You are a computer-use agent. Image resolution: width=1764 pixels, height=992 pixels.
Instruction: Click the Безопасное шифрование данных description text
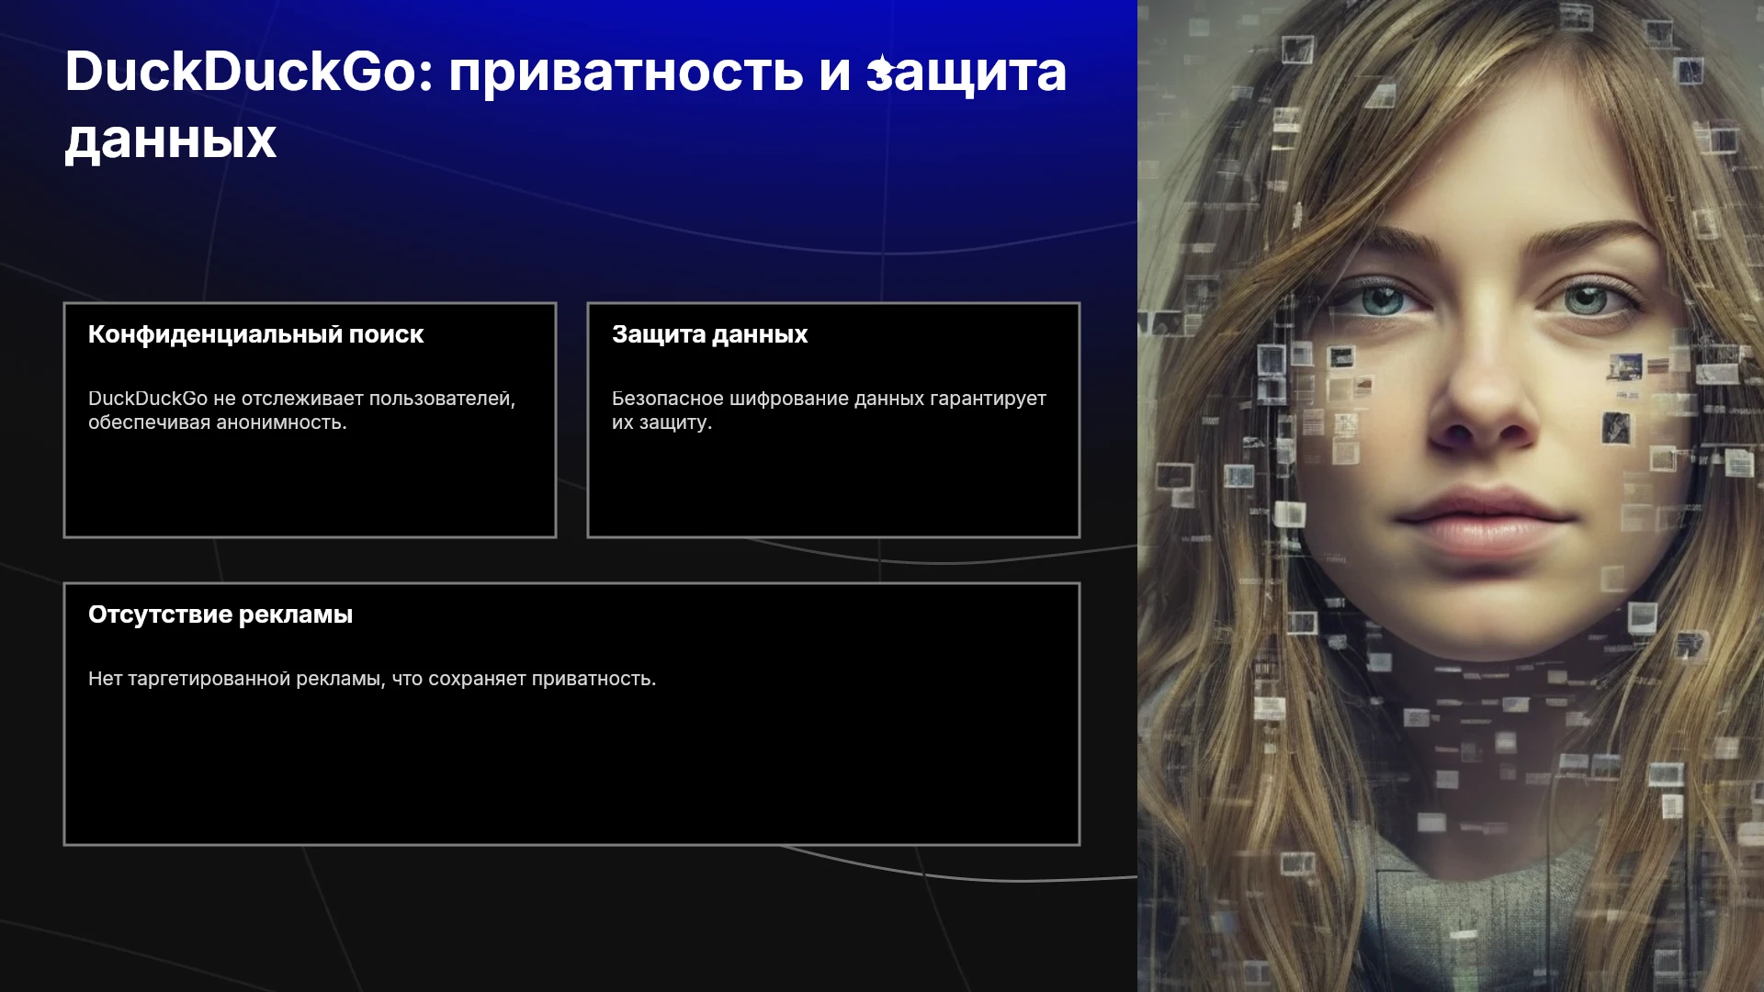(829, 411)
